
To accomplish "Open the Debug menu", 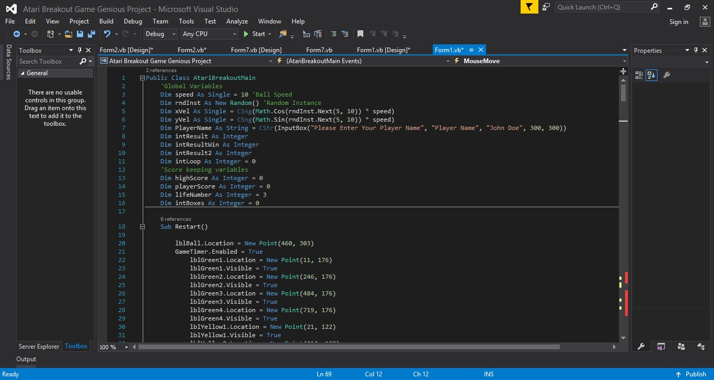I will [133, 21].
